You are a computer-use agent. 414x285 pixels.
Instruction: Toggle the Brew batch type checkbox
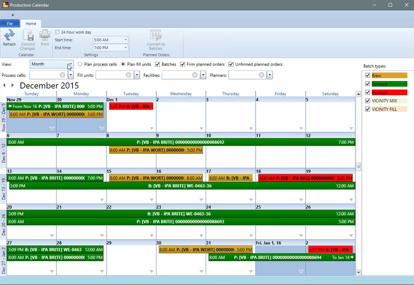coord(368,75)
